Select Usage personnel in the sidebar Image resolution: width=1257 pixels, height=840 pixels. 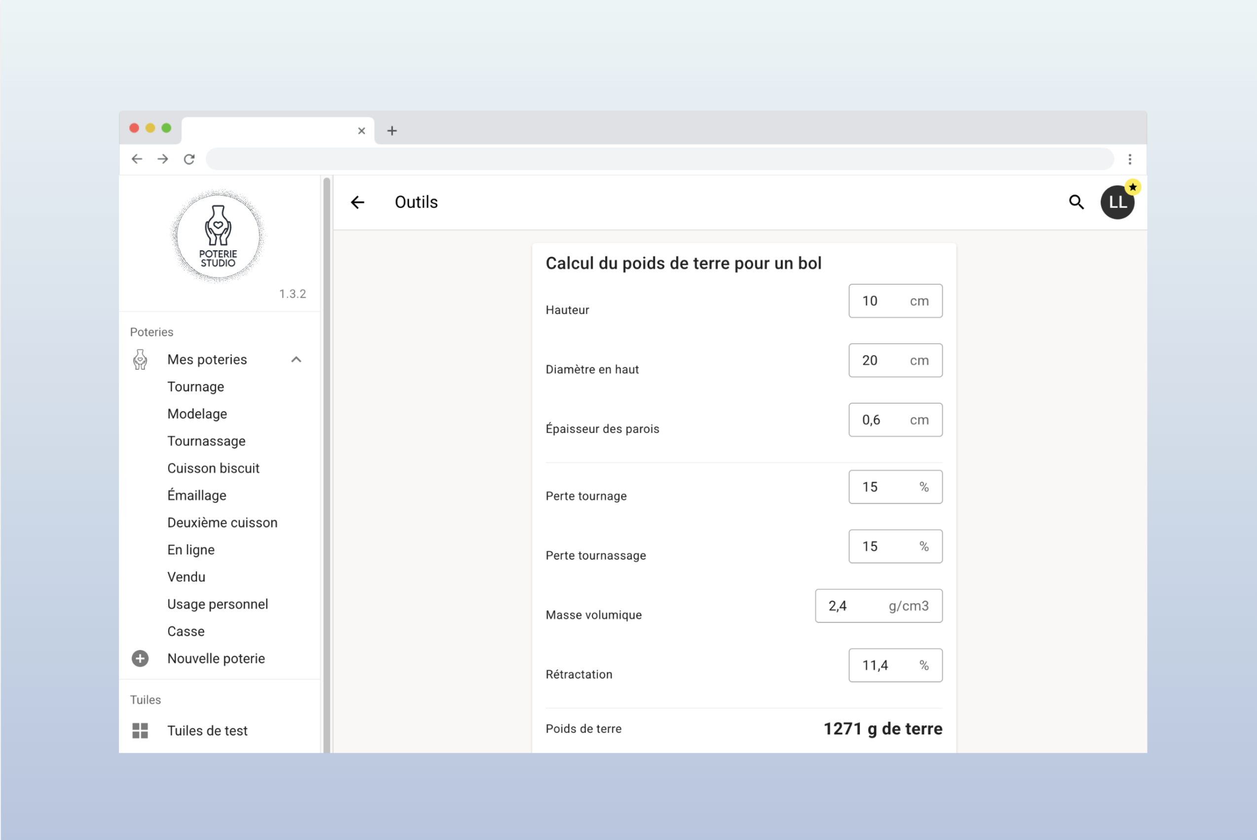218,604
